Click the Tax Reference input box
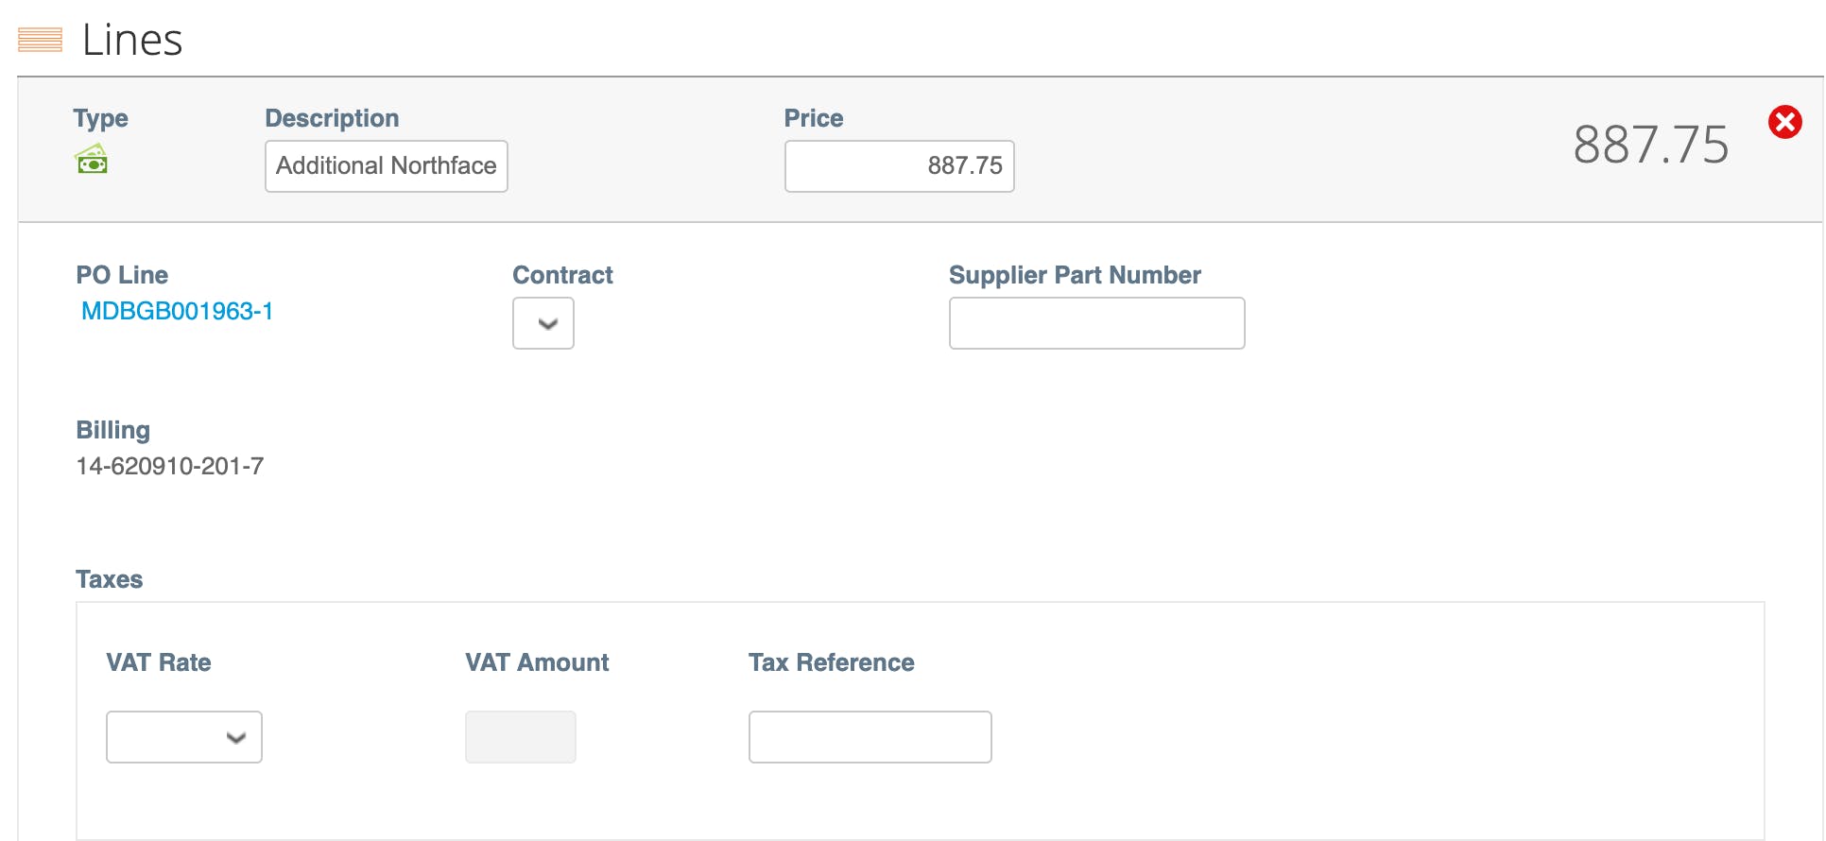 [870, 737]
